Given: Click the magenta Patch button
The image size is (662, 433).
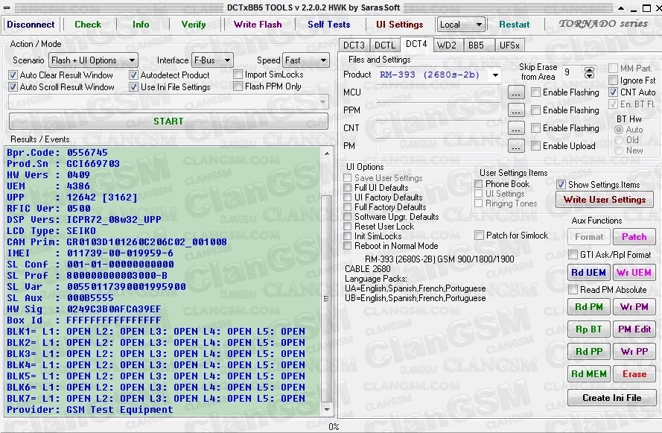Looking at the screenshot, I should pyautogui.click(x=634, y=237).
